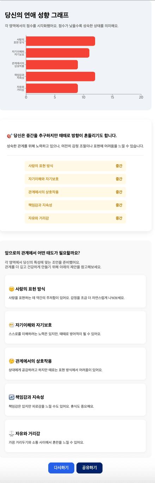Click the 자유와 거리감 chart bar
This screenshot has width=155, height=483.
(52, 88)
